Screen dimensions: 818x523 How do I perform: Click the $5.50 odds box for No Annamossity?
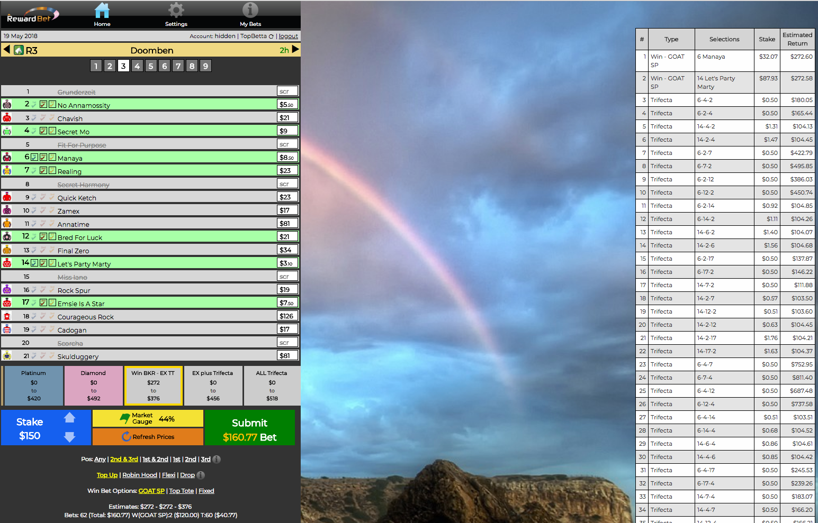[287, 104]
